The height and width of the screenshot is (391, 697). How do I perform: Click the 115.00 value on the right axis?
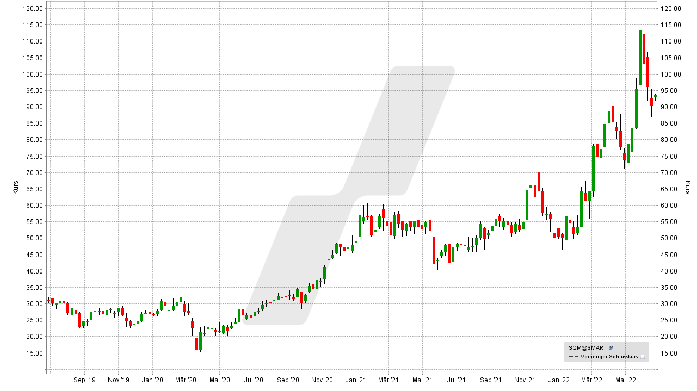pyautogui.click(x=671, y=25)
